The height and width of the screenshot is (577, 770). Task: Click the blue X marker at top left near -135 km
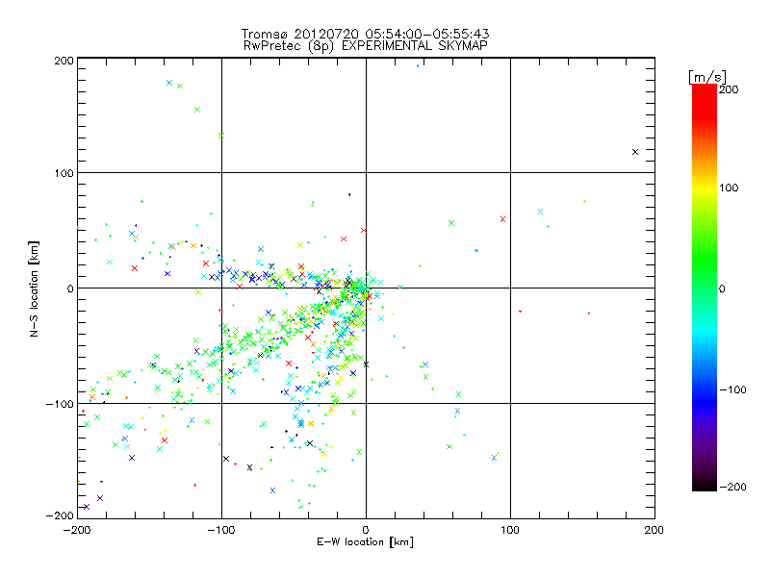pyautogui.click(x=169, y=83)
